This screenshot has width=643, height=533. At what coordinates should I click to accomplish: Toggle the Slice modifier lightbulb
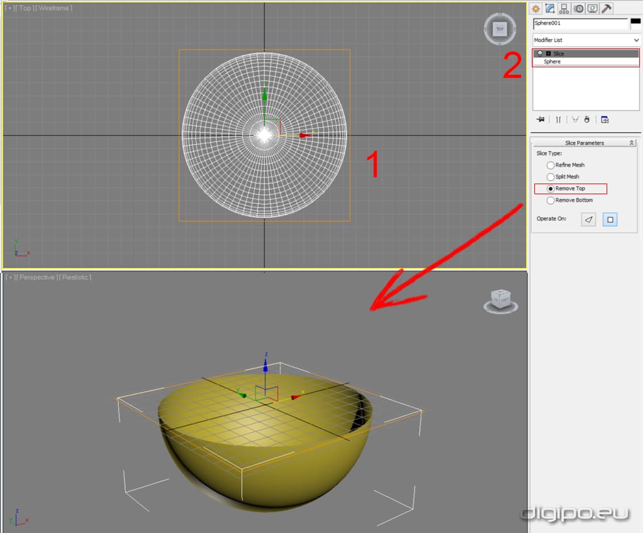coord(540,53)
